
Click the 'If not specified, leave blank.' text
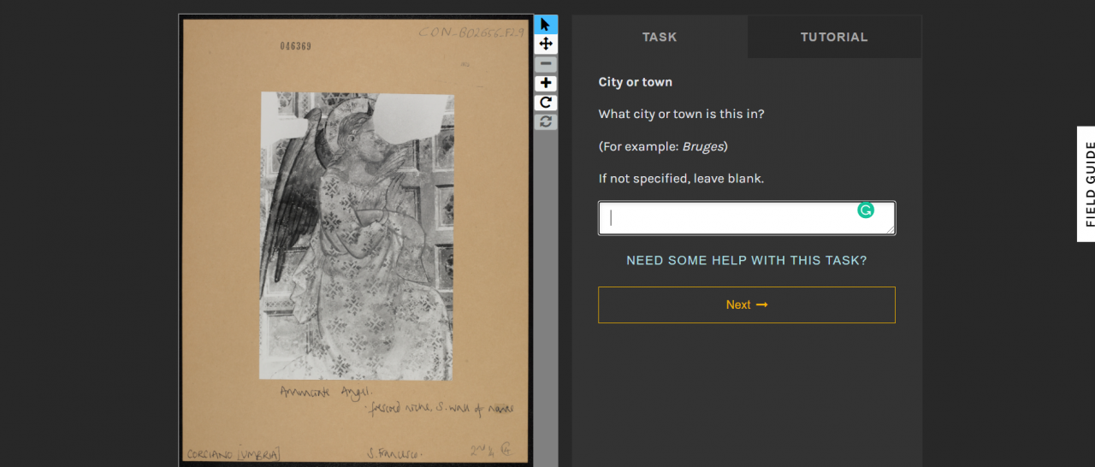[683, 179]
